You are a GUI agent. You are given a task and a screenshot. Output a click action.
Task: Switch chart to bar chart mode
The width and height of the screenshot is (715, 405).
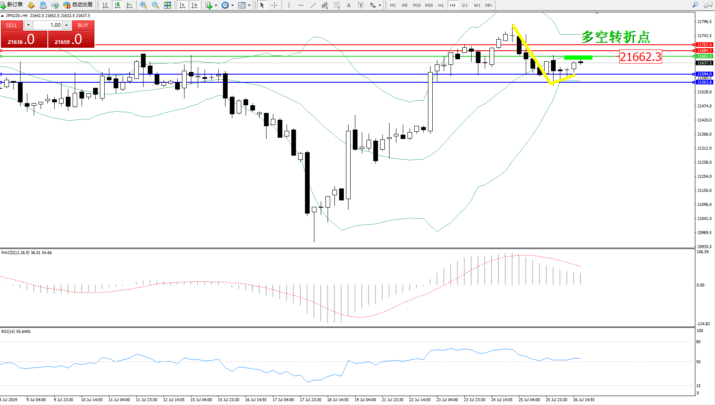105,6
